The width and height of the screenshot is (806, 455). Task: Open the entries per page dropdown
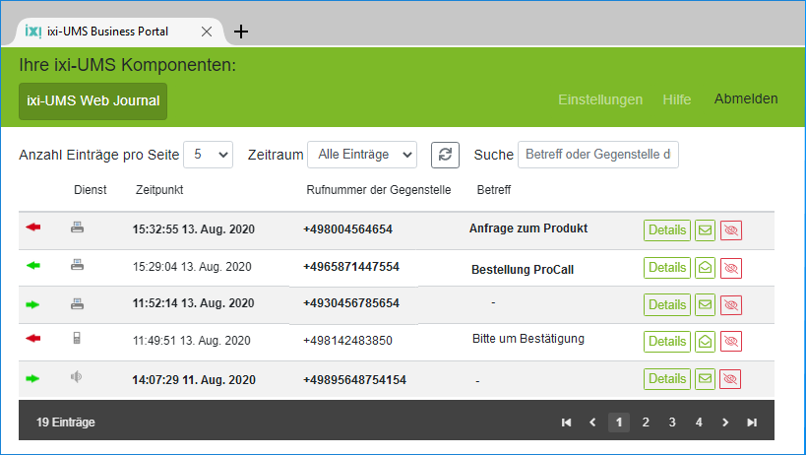[209, 155]
